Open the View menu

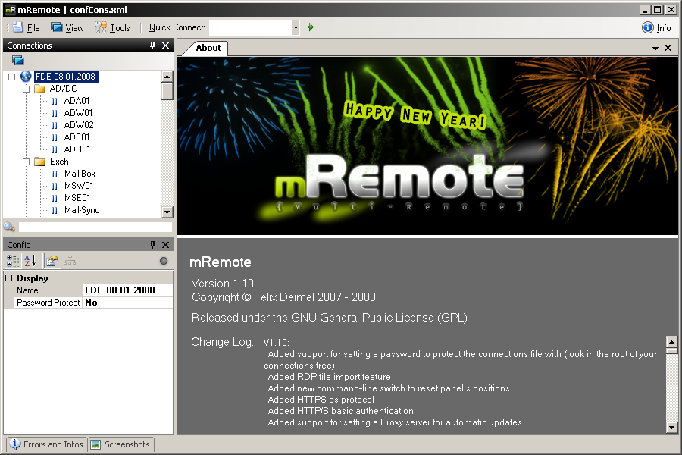tap(67, 27)
